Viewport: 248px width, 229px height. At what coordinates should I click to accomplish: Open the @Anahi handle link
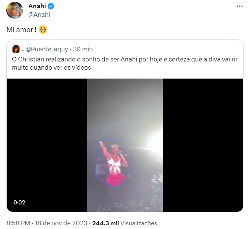point(39,15)
